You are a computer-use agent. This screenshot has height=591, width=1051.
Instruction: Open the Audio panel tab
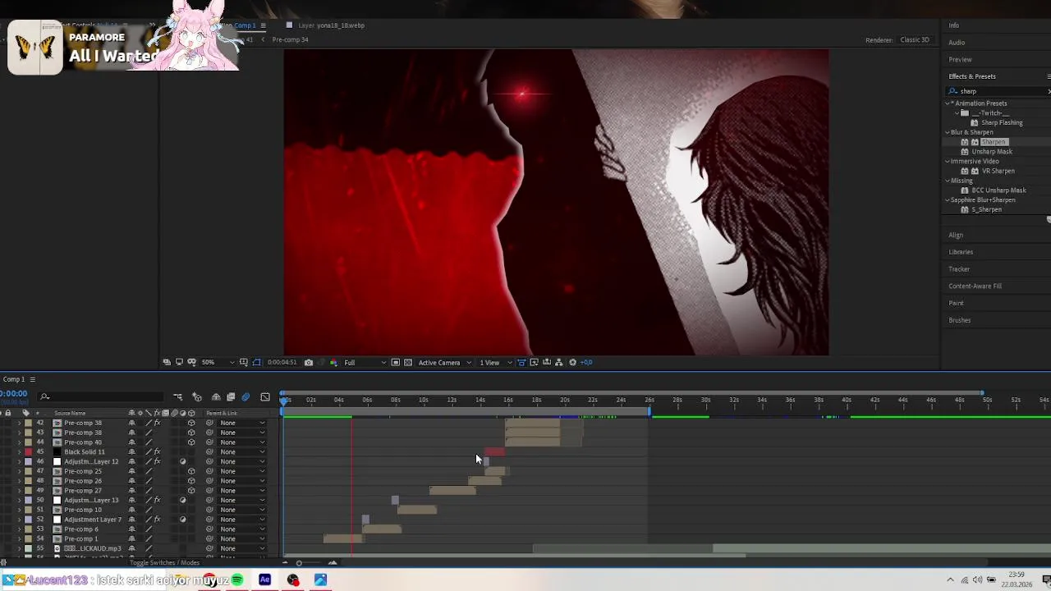point(957,43)
